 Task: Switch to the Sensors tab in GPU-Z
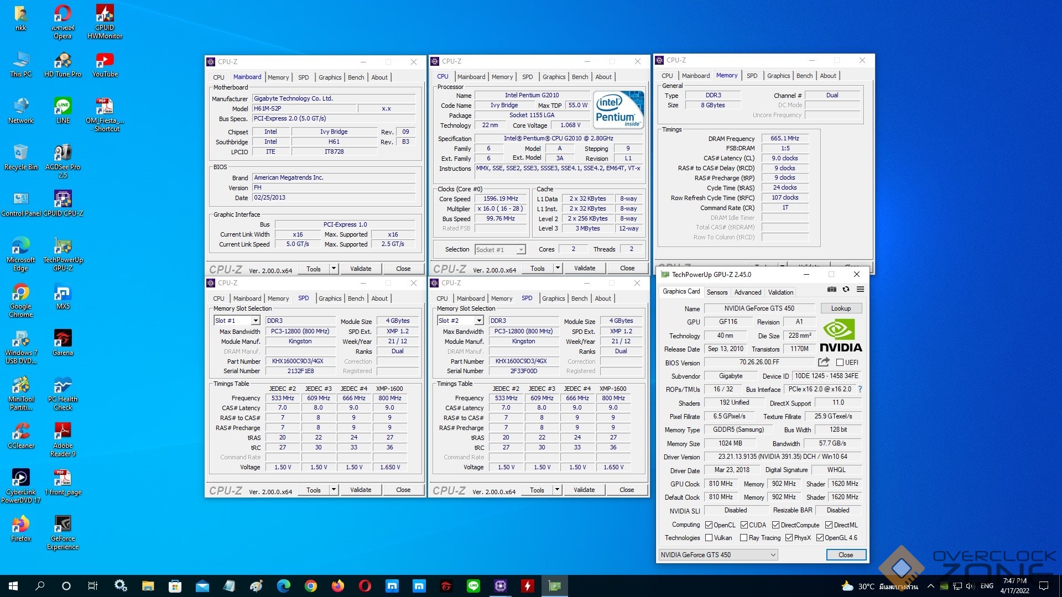[717, 292]
